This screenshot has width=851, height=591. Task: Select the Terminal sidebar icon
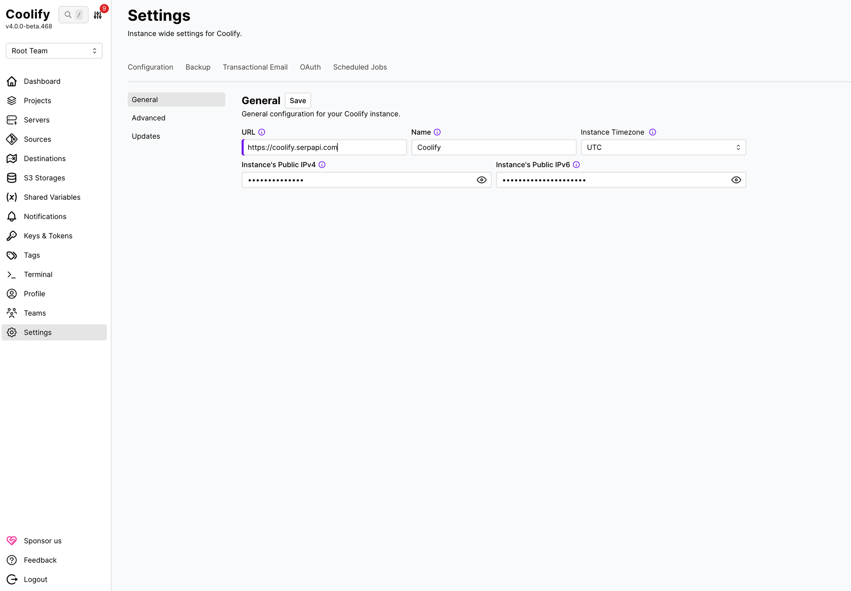coord(11,274)
